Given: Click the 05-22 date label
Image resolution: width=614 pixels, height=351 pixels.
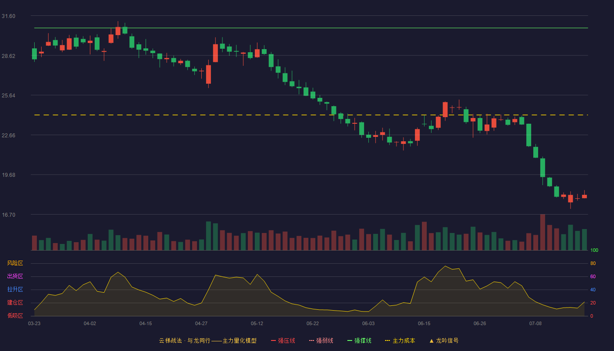Looking at the screenshot, I should 313,323.
